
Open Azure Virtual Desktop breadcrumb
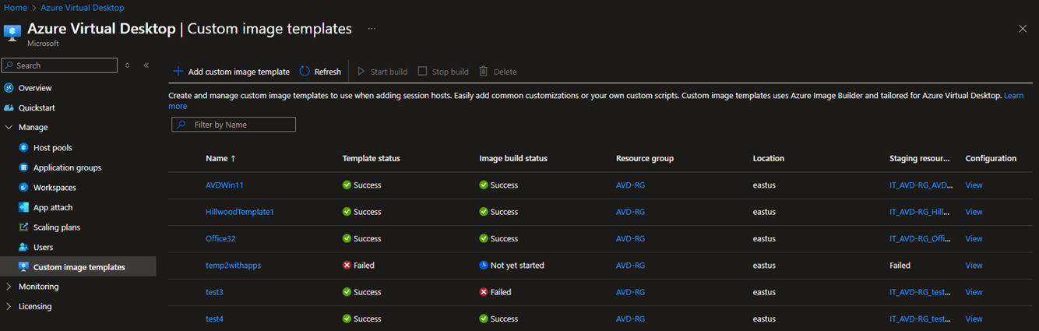pyautogui.click(x=82, y=7)
